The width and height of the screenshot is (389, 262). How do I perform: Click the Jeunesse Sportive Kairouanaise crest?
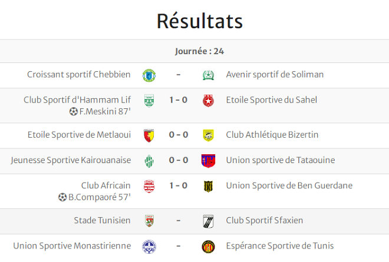pos(149,161)
